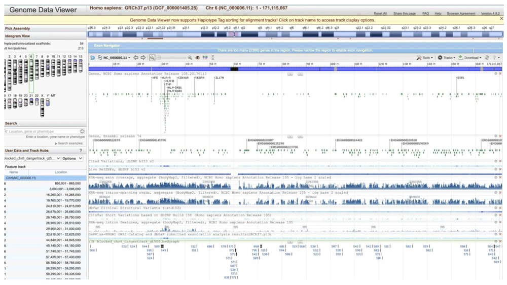Collapse the Pick Assembly panel header
Viewport: 507px width, 285px height.
pos(45,28)
